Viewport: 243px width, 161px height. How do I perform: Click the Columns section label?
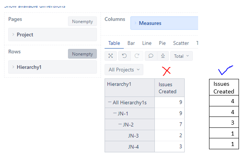coord(115,19)
